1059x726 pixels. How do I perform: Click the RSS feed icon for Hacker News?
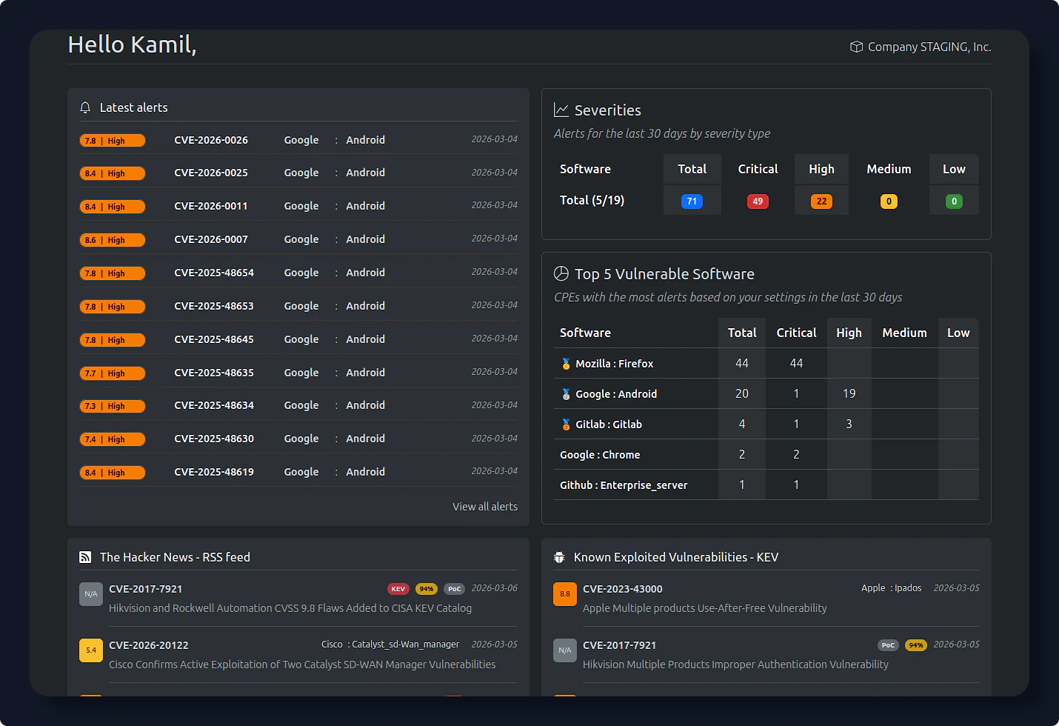(85, 557)
